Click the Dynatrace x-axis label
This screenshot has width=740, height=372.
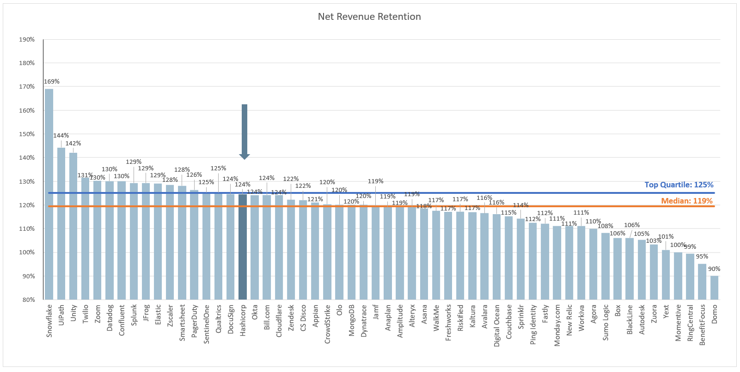(363, 321)
